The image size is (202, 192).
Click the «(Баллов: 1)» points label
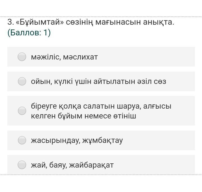[x=29, y=33]
